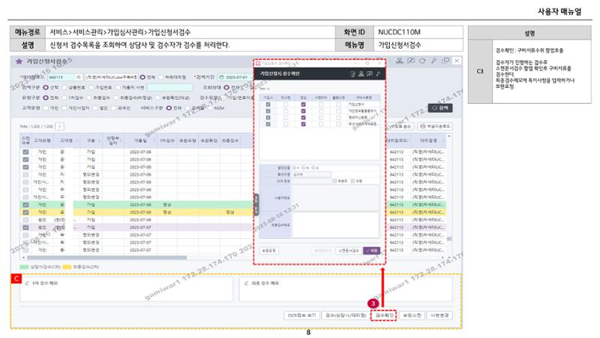Image resolution: width=600 pixels, height=338 pixels.
Task: Select M2M radio in 서비스구분
Action: [210, 108]
